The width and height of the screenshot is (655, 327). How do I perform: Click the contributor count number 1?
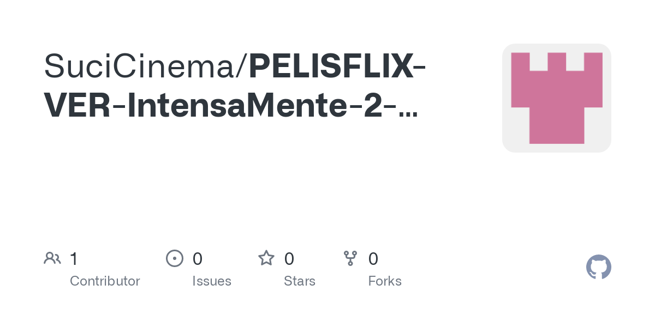click(x=74, y=259)
